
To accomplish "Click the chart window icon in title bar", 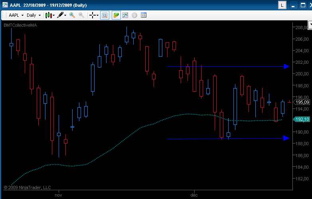I will point(5,5).
